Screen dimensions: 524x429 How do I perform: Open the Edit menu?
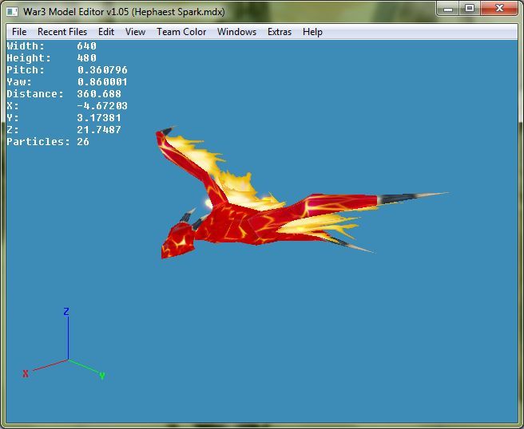(106, 32)
